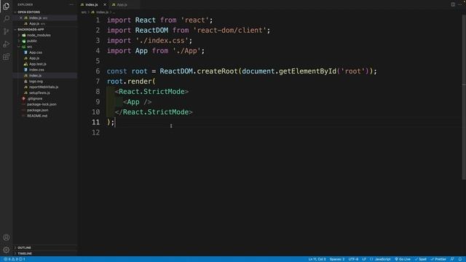Click Go Live in the status bar

tap(403, 259)
